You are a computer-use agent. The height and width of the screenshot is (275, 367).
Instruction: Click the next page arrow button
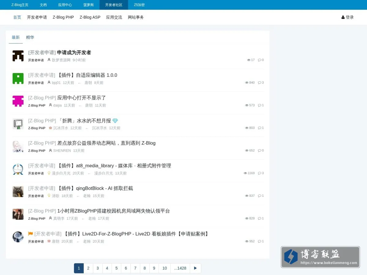pyautogui.click(x=195, y=268)
